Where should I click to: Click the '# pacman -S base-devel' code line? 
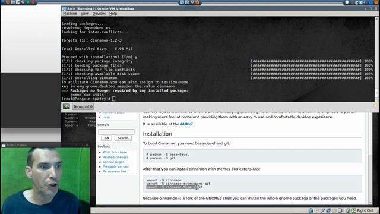point(167,155)
